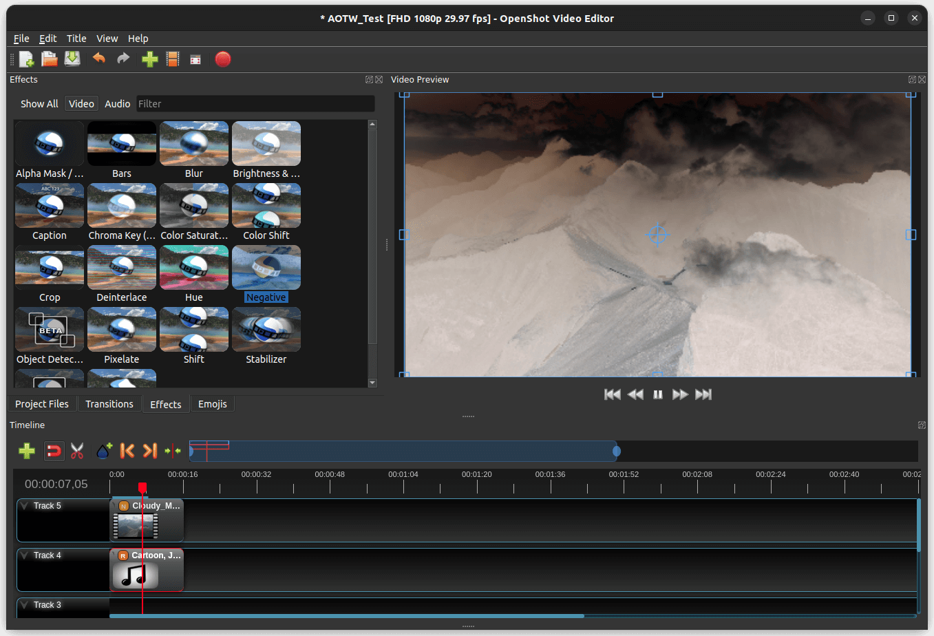Toggle snapping with the magnet icon
The image size is (934, 636).
tap(54, 451)
